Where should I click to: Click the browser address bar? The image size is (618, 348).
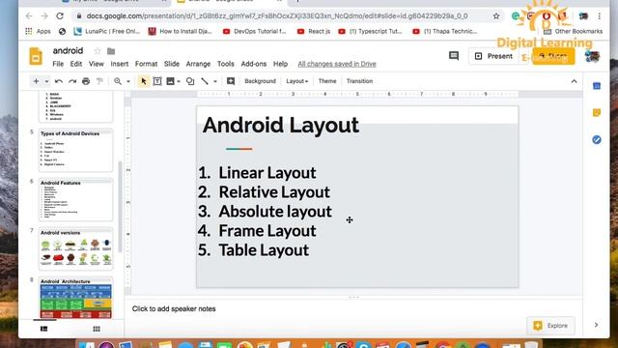pos(282,15)
